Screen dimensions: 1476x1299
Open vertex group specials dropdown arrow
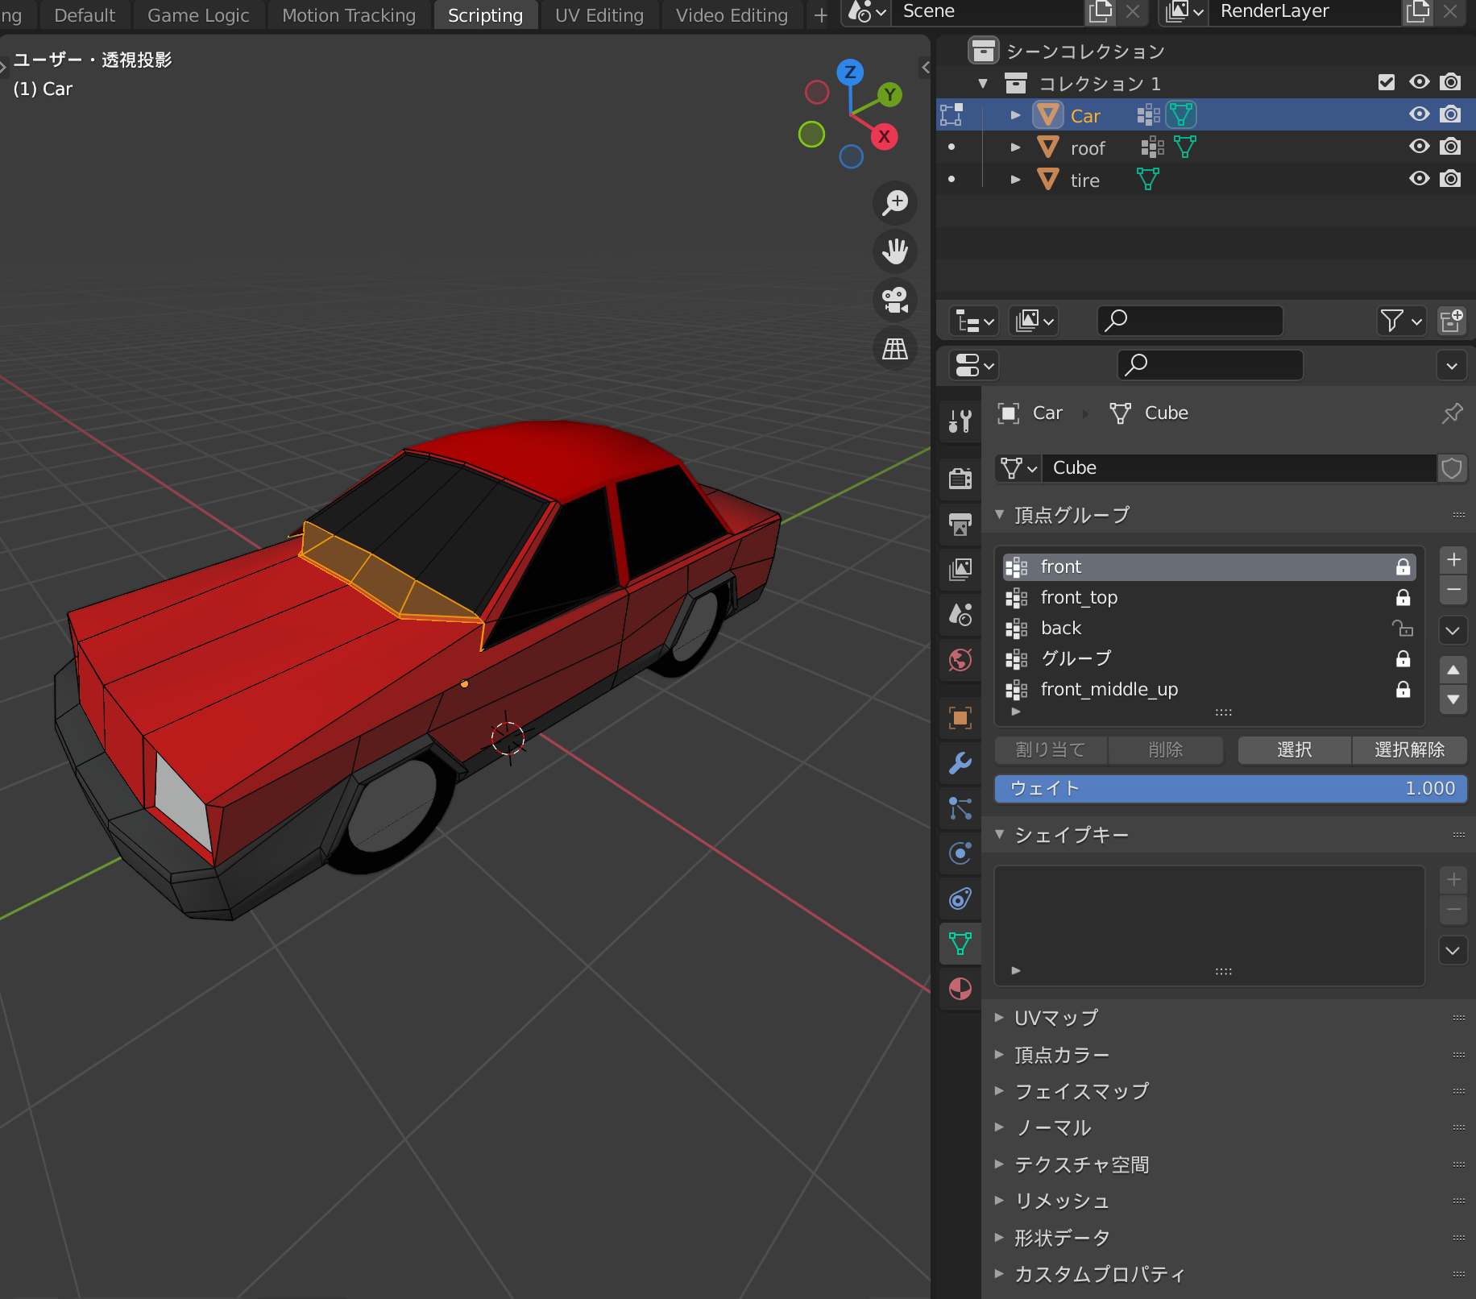[x=1453, y=630]
